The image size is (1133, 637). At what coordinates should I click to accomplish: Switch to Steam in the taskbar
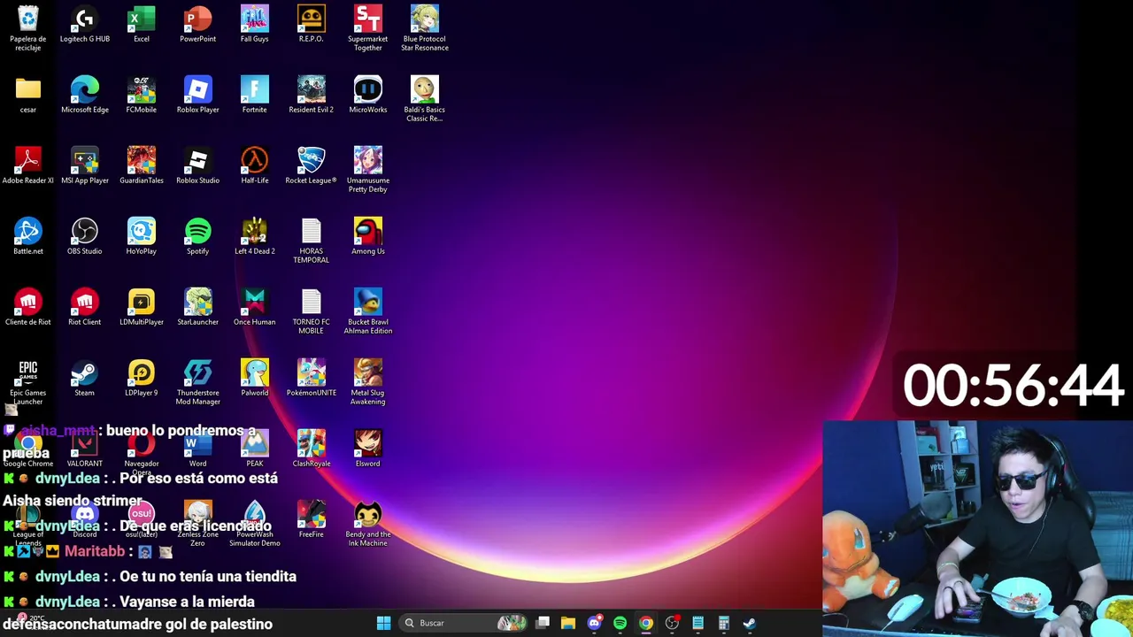(x=749, y=623)
